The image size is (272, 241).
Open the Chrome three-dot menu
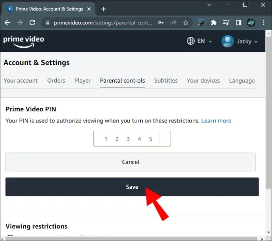pyautogui.click(x=263, y=23)
